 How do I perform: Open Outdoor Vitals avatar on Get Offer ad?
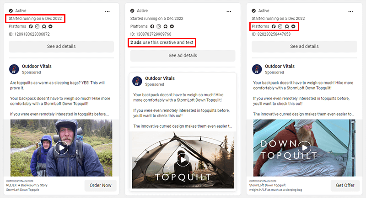click(257, 69)
